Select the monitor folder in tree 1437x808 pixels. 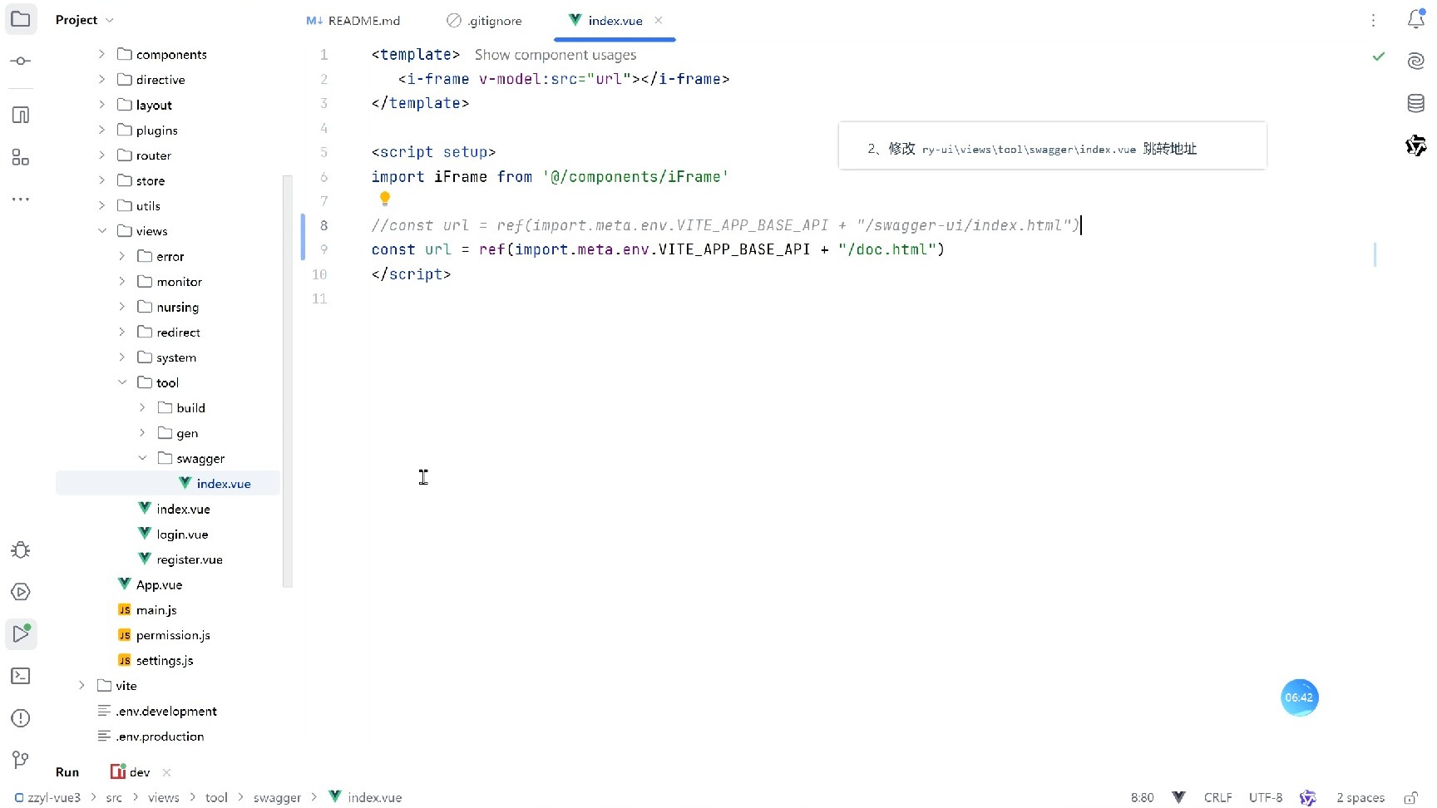pos(179,282)
